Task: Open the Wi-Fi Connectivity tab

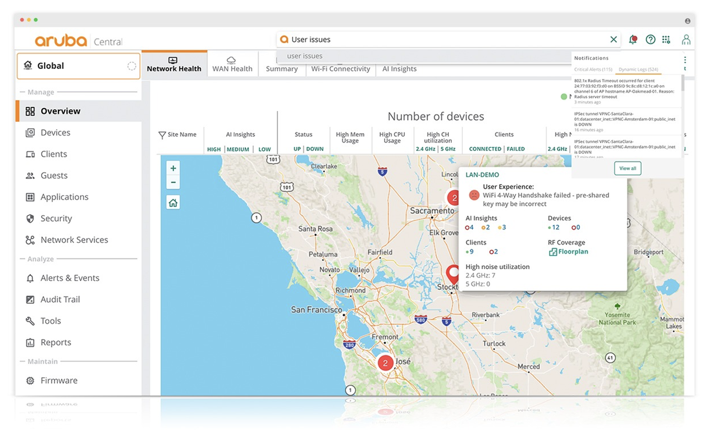Action: (x=340, y=69)
